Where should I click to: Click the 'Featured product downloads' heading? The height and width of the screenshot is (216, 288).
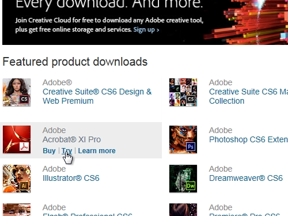pyautogui.click(x=75, y=62)
